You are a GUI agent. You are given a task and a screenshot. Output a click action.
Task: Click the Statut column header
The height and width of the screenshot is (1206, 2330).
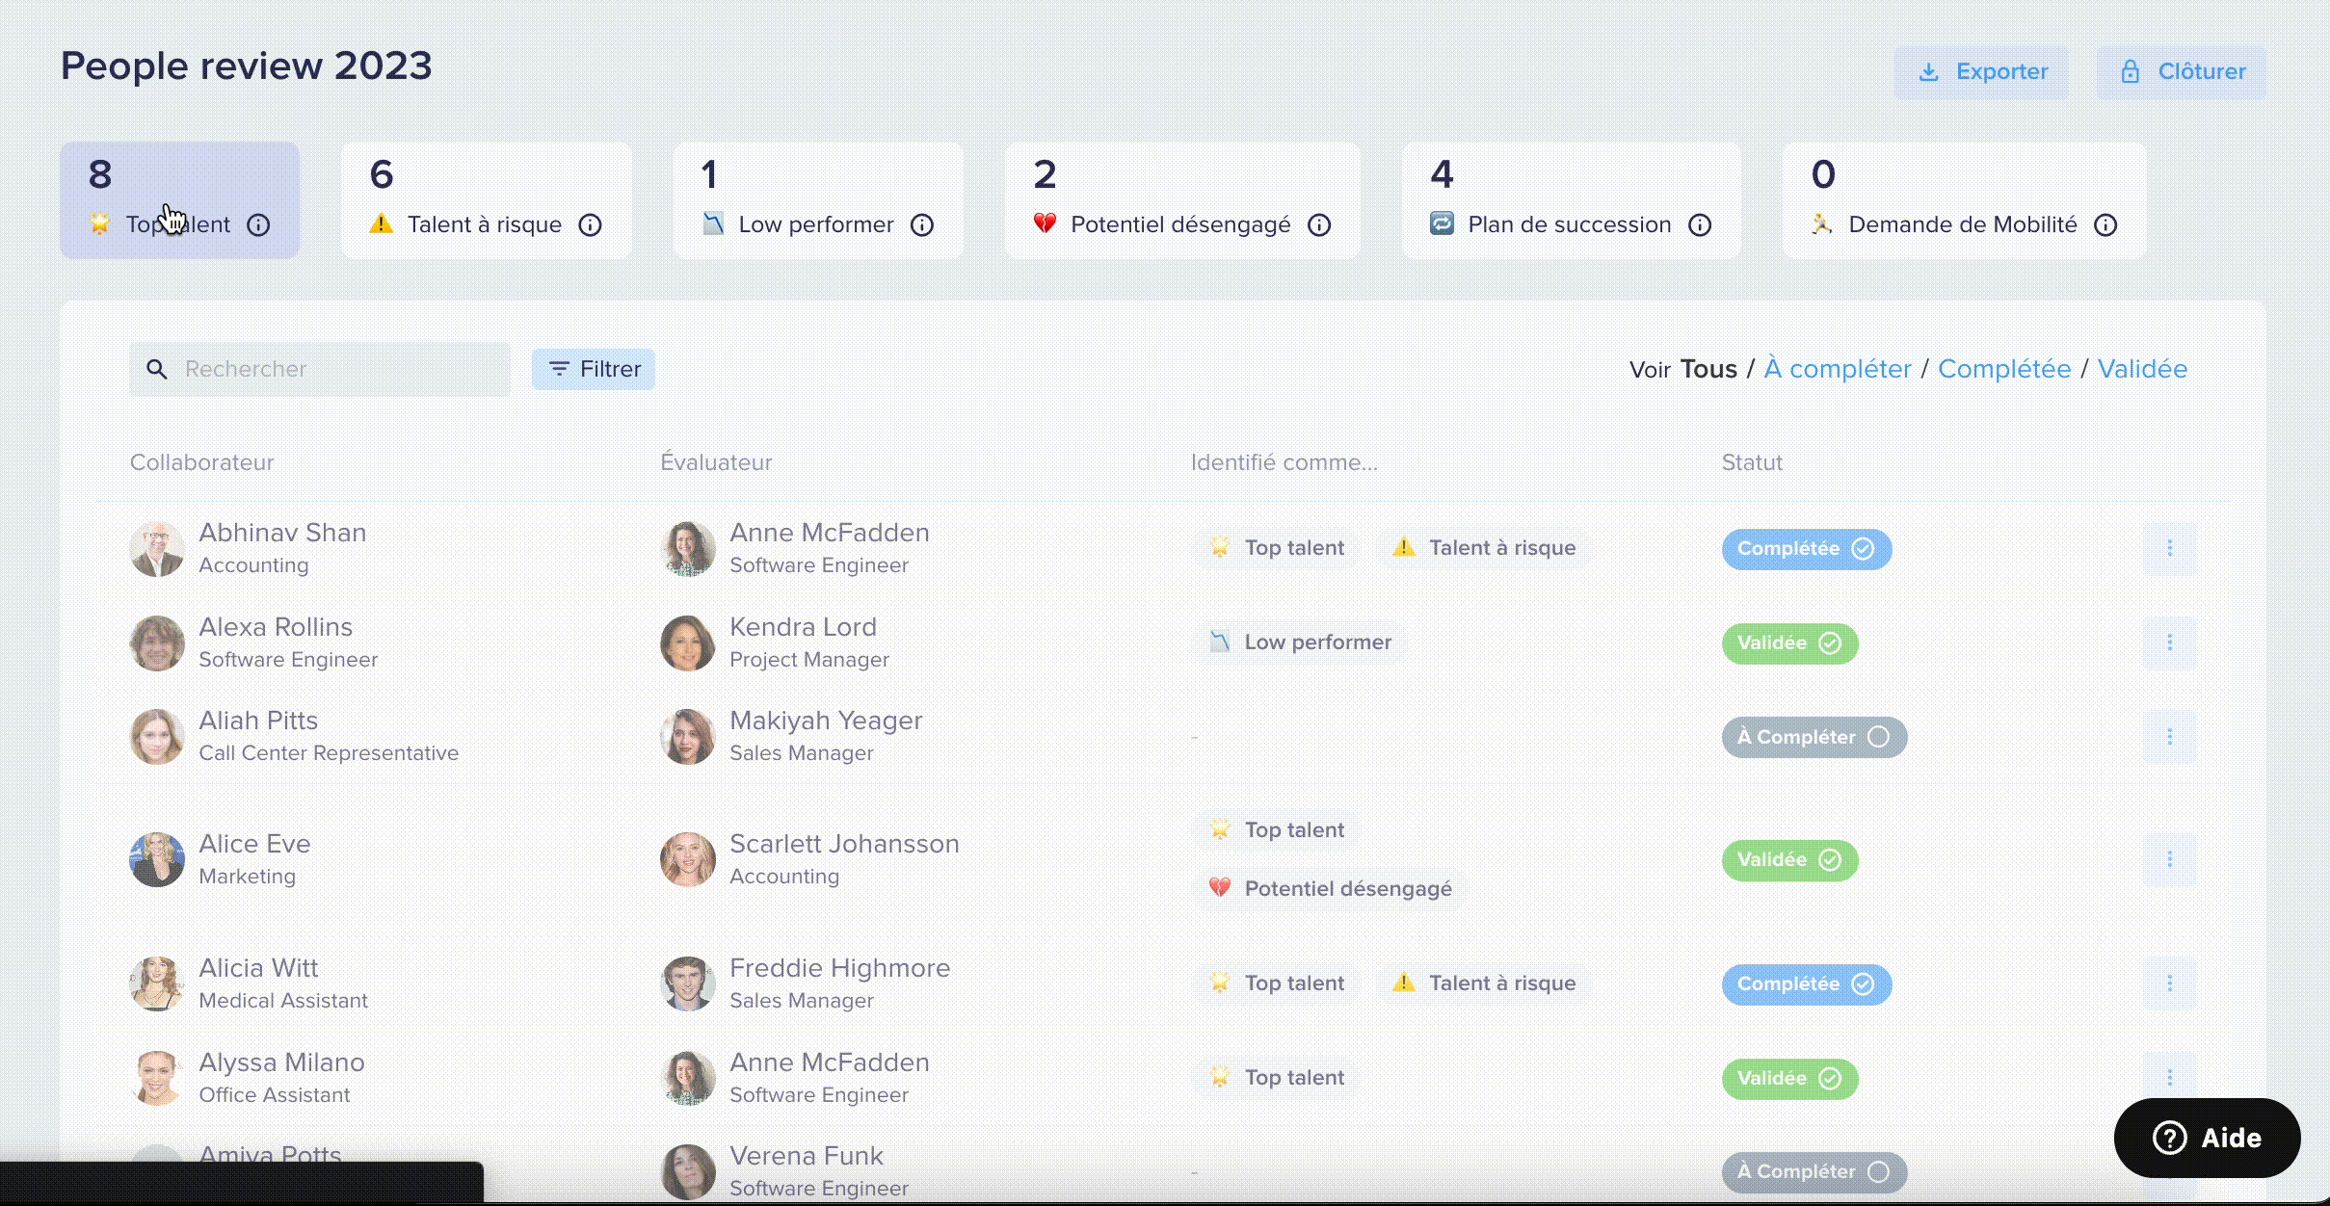(x=1752, y=462)
